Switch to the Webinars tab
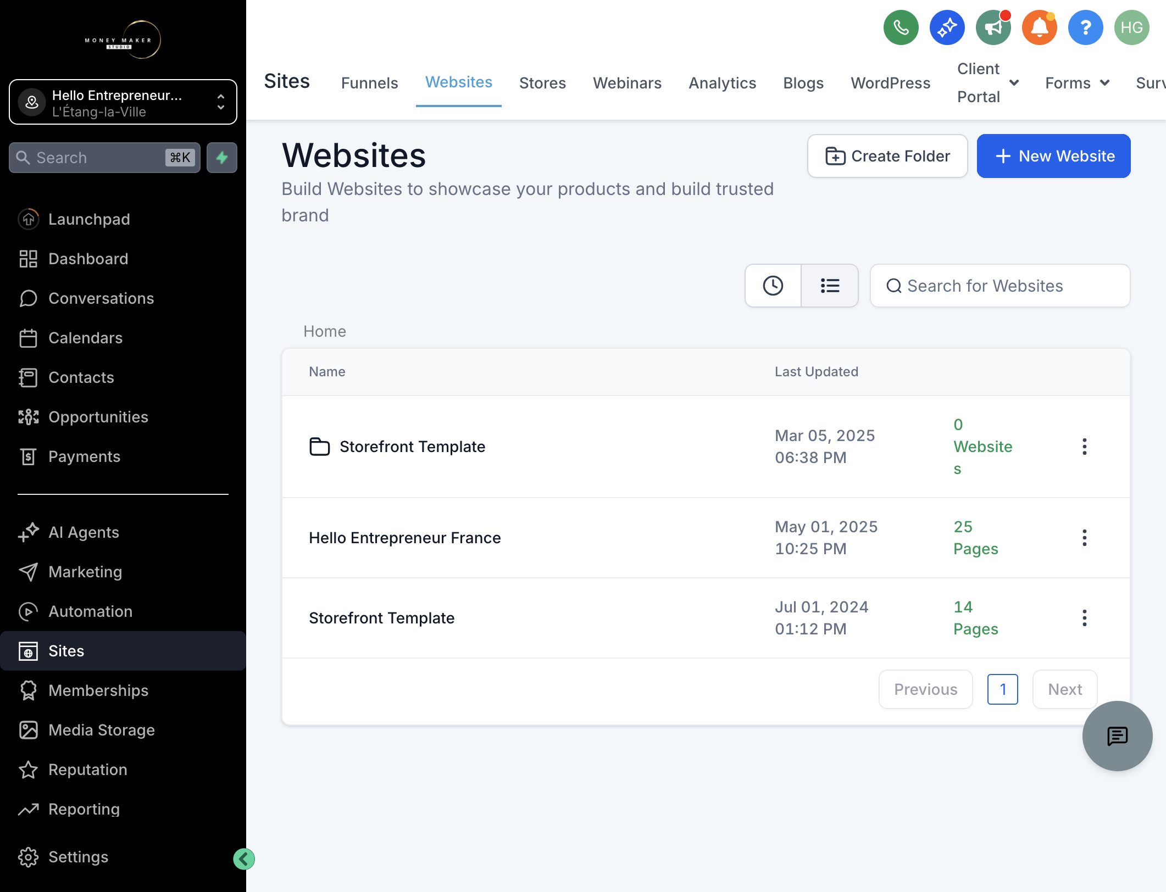The image size is (1166, 892). point(627,83)
